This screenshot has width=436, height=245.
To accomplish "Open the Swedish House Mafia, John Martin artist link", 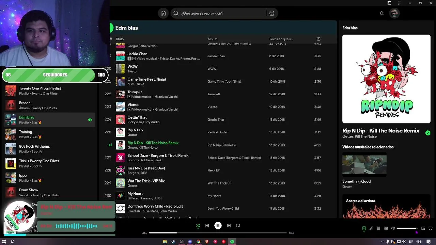I will (x=152, y=211).
